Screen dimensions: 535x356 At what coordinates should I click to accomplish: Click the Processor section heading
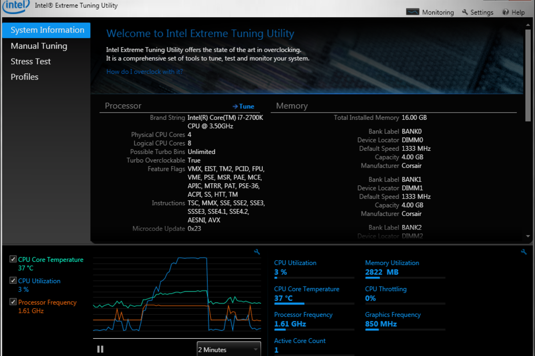tap(123, 106)
